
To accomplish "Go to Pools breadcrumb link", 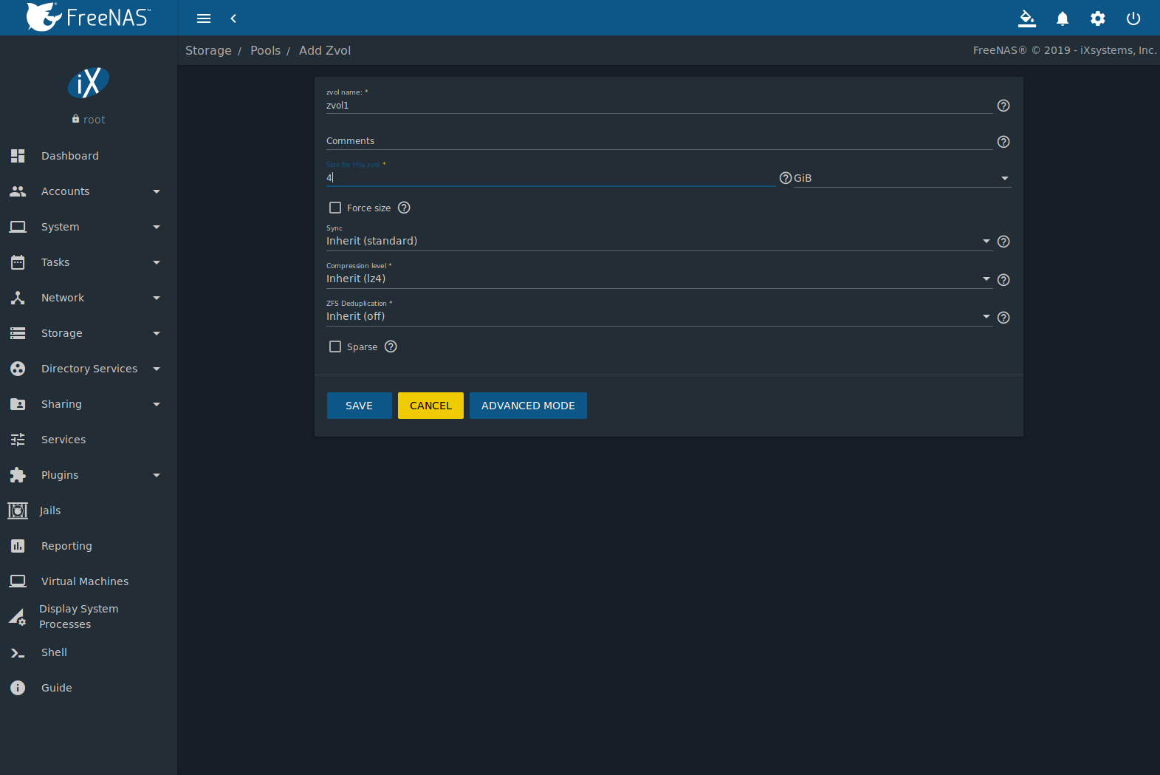I will pos(265,50).
